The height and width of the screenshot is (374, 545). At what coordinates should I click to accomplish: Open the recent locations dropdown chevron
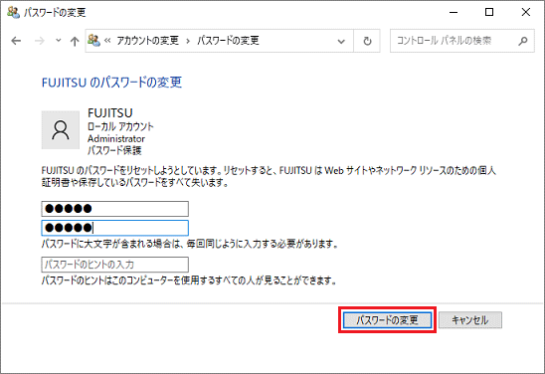point(59,41)
